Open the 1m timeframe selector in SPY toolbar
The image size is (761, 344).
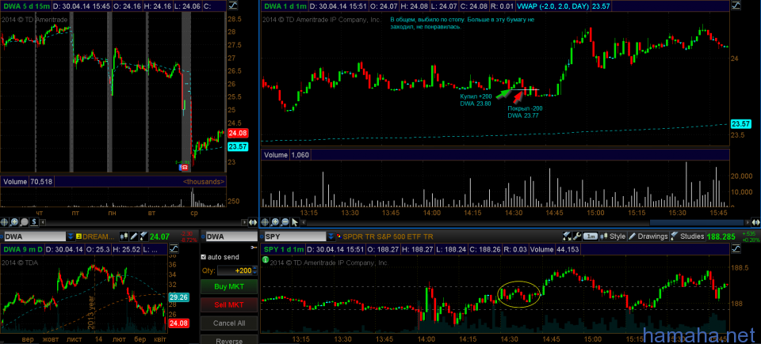pos(590,236)
